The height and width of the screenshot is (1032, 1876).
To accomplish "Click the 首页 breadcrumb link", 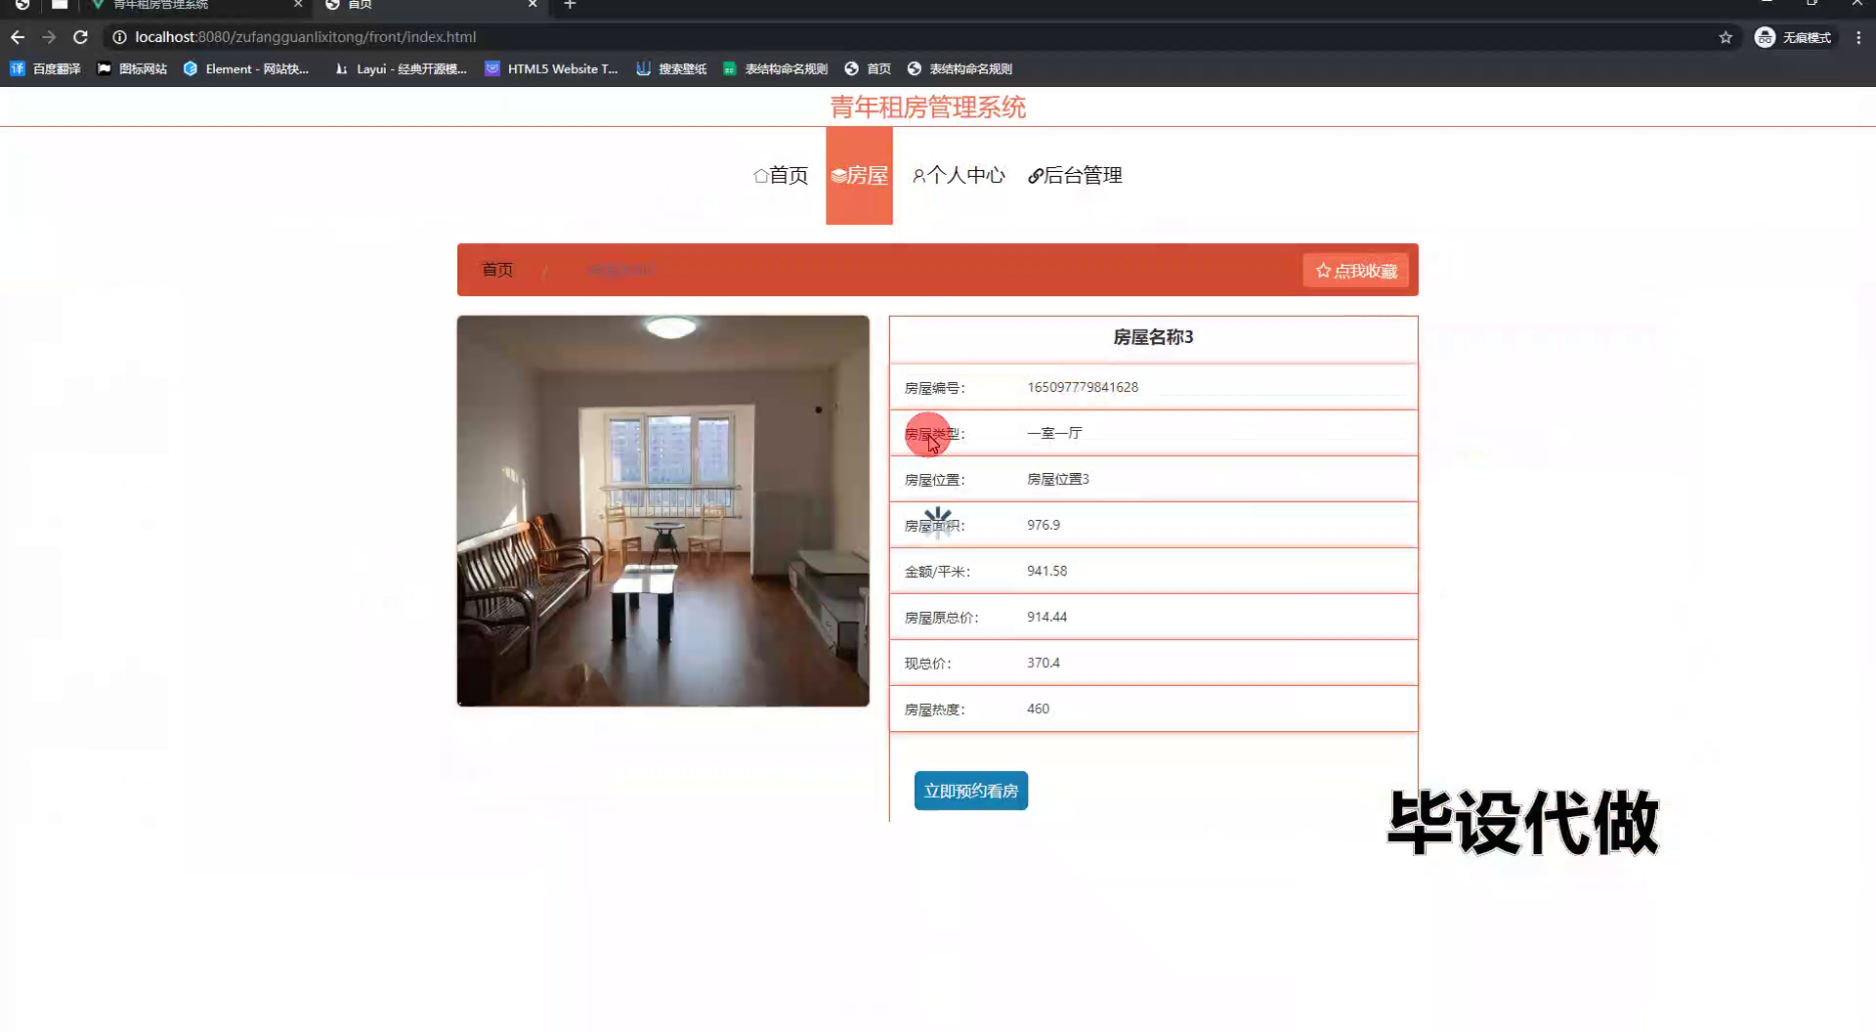I will point(497,270).
